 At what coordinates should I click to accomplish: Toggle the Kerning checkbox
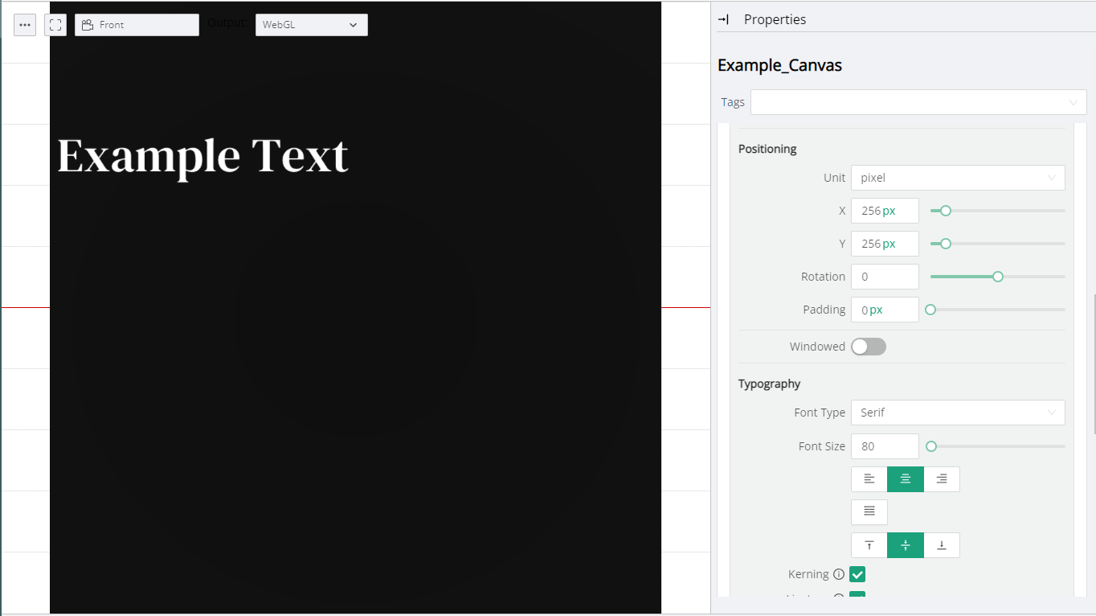click(857, 574)
